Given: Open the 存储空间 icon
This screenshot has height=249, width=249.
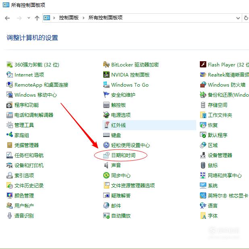Looking at the screenshot, I should 203,105.
